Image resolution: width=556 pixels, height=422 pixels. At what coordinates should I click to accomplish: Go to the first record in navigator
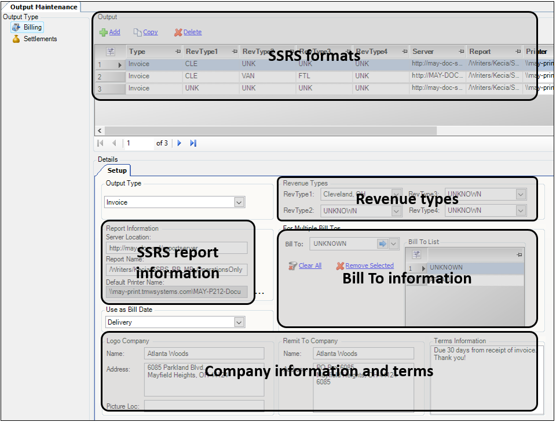tap(101, 143)
